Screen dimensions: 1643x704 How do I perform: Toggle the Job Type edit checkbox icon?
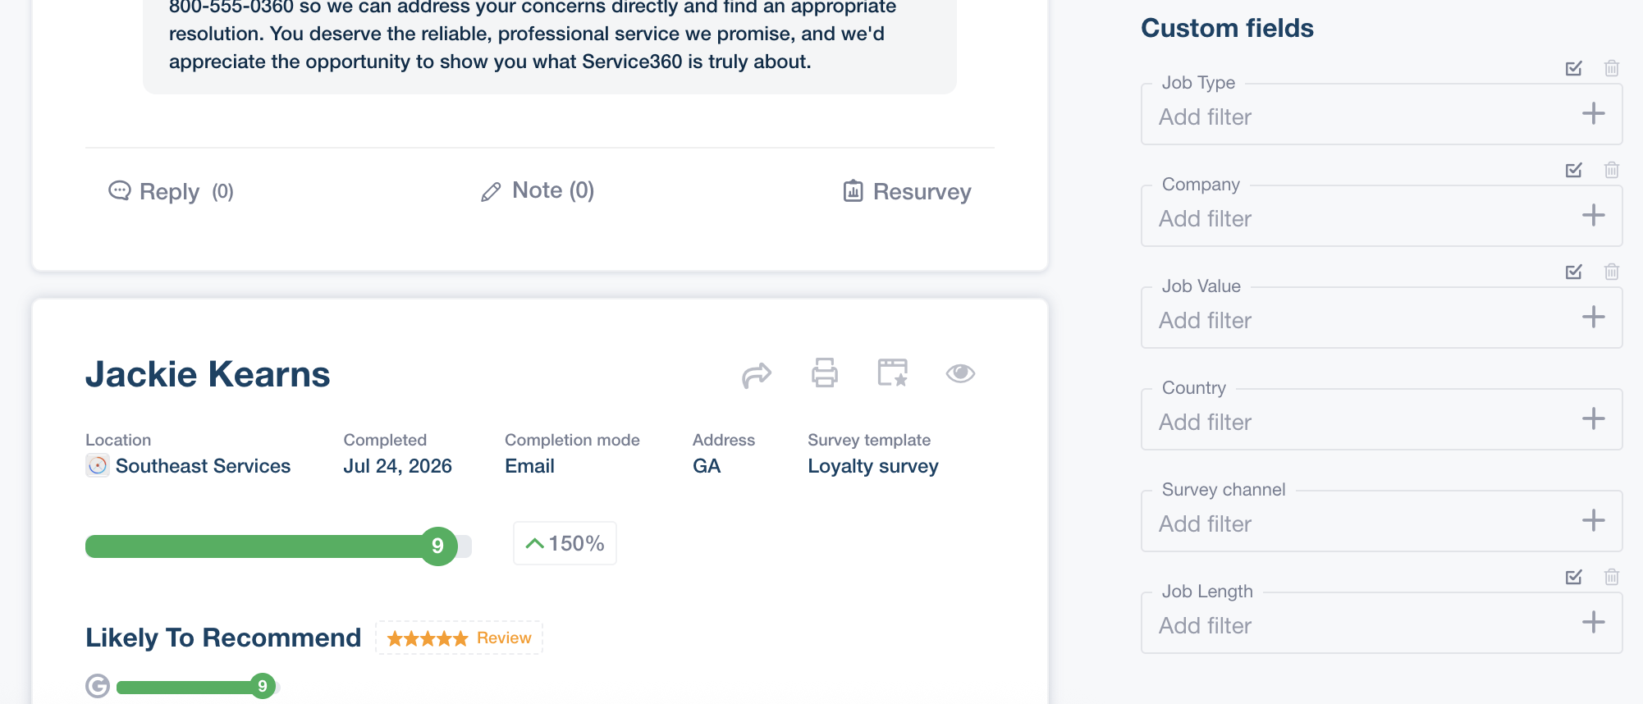pyautogui.click(x=1573, y=68)
